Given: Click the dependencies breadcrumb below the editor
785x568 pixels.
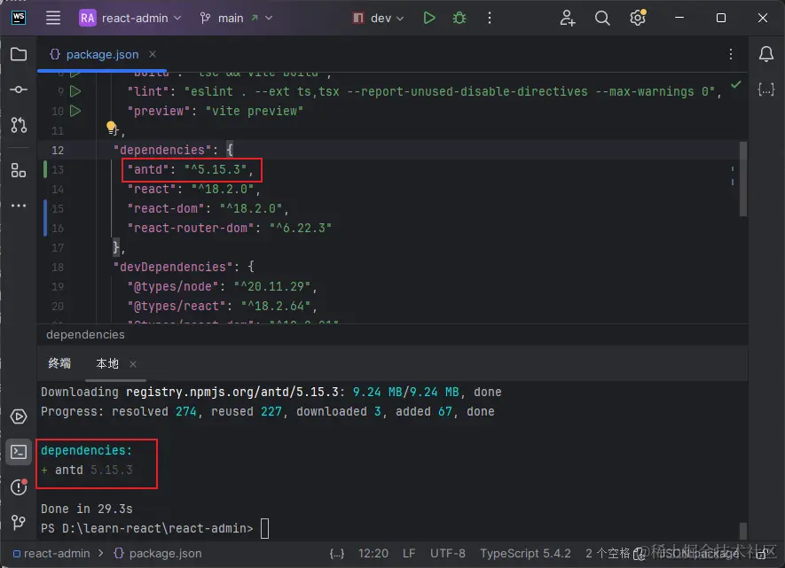Looking at the screenshot, I should tap(86, 334).
